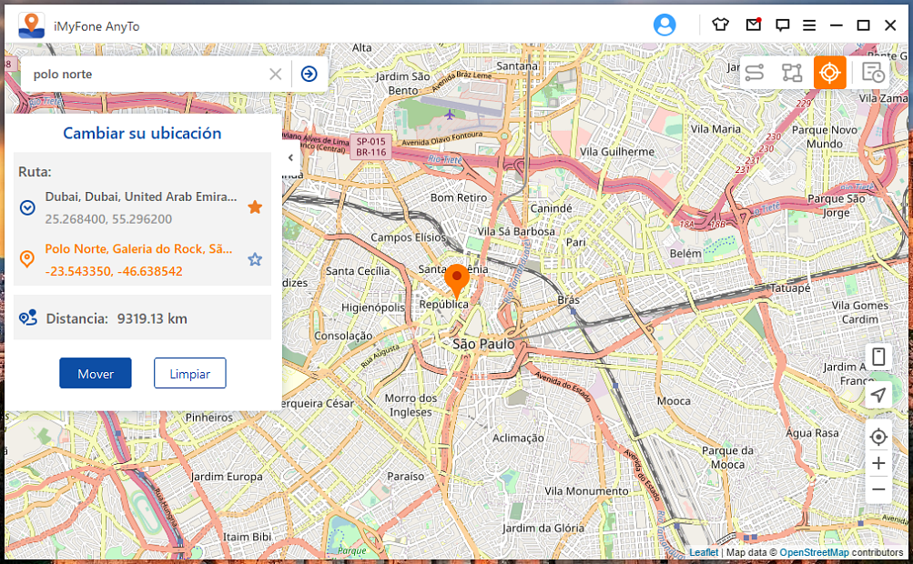Open the Leaflet link

tap(704, 552)
